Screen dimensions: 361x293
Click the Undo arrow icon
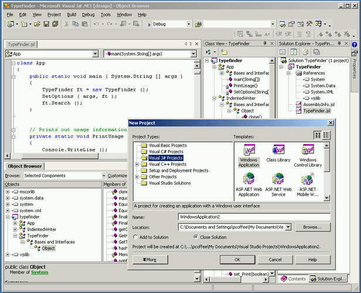pyautogui.click(x=97, y=24)
